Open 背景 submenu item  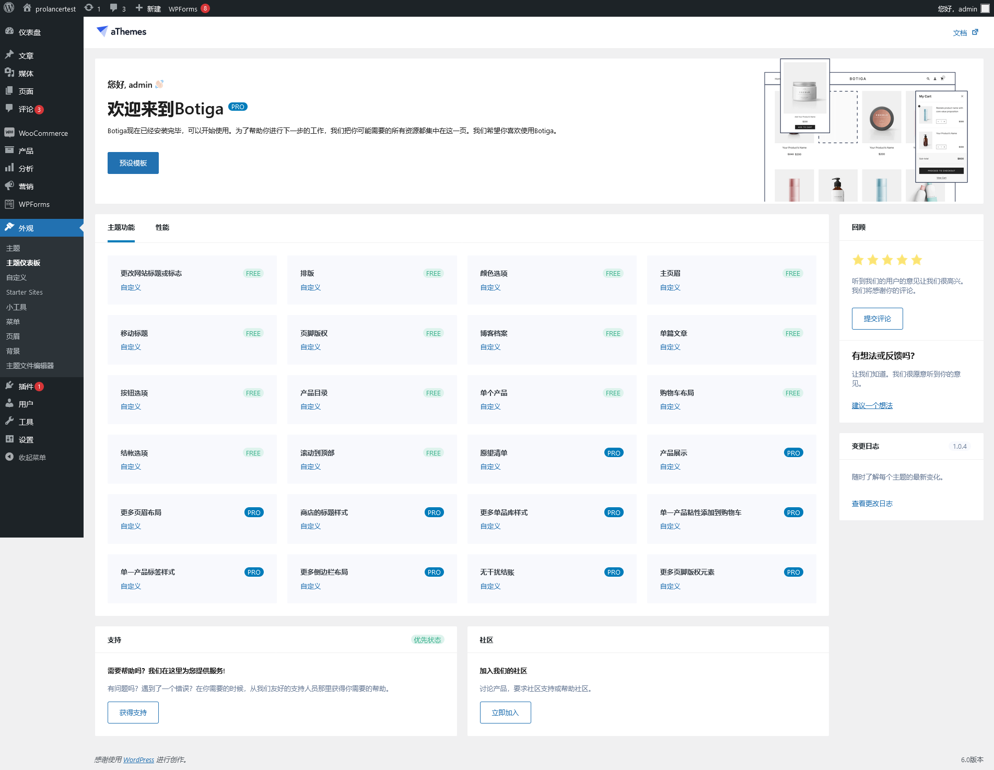point(13,351)
